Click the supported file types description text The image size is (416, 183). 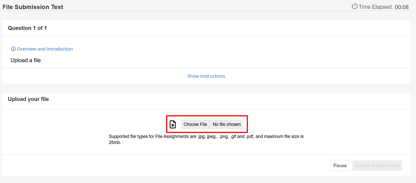(x=206, y=136)
